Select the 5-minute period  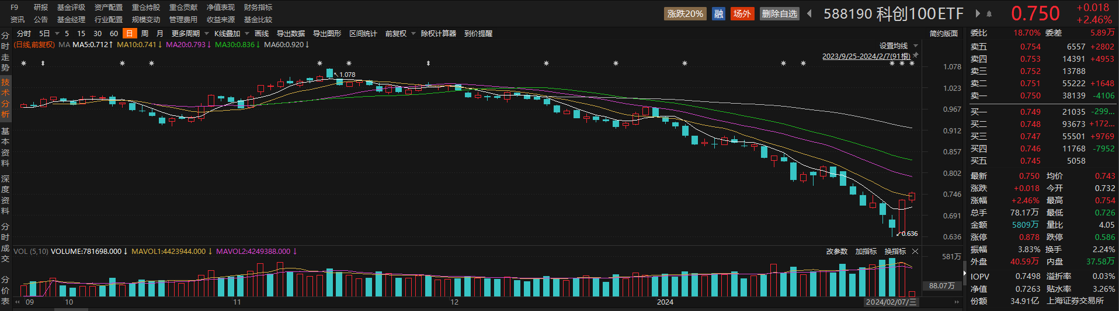click(67, 34)
